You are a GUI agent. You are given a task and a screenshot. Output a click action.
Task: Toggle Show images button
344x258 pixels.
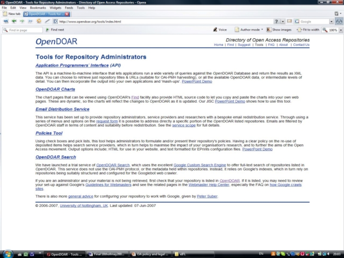click(279, 30)
